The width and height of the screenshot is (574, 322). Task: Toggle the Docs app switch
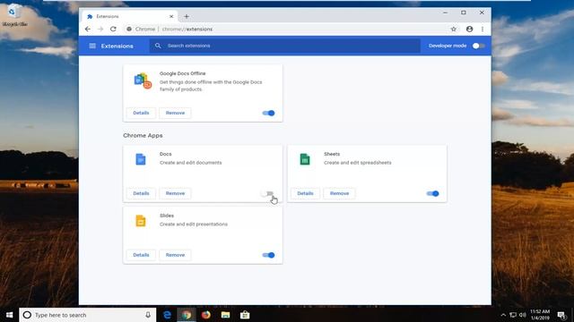(x=267, y=193)
